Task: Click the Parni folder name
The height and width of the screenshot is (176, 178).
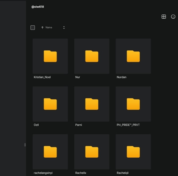Action: click(79, 125)
